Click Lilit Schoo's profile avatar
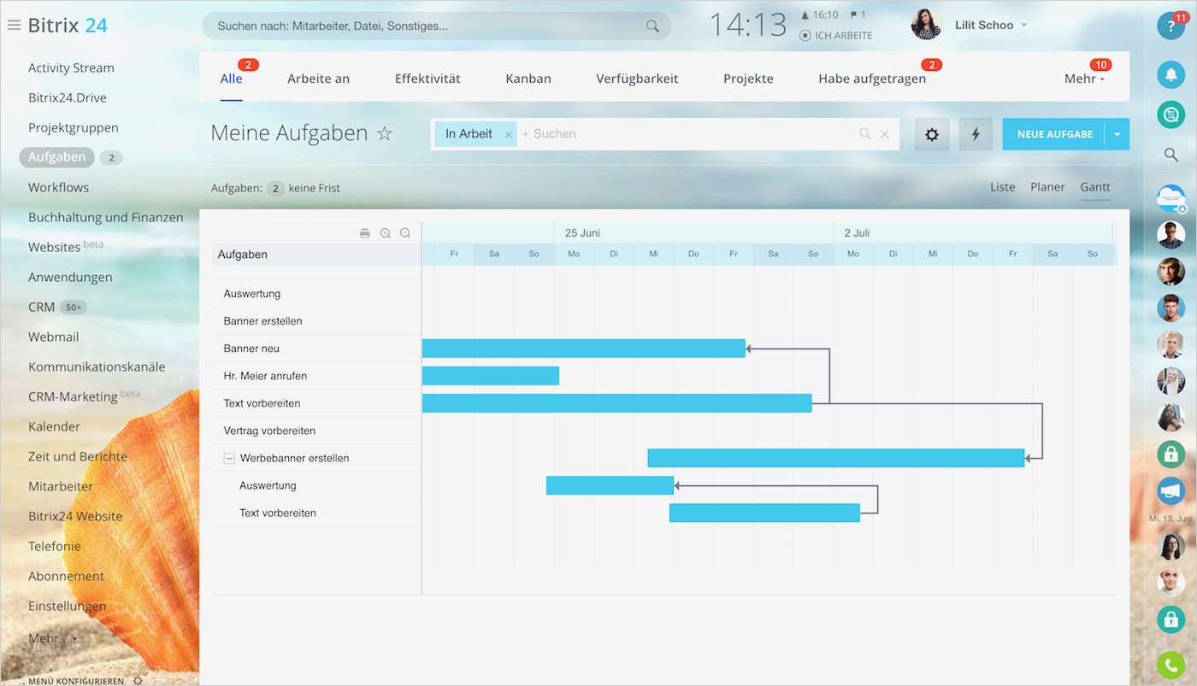 (x=927, y=25)
